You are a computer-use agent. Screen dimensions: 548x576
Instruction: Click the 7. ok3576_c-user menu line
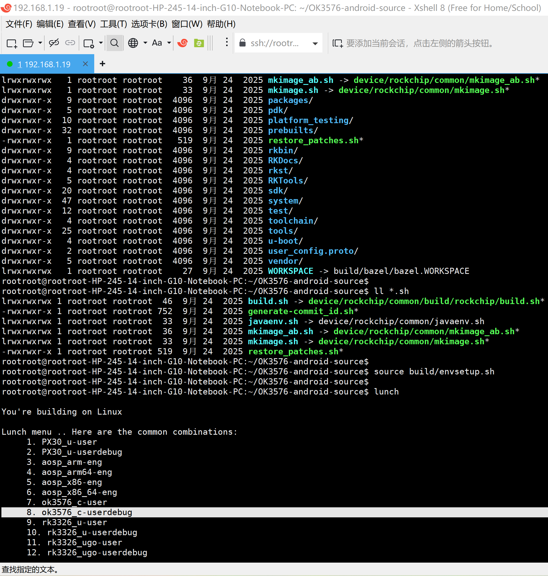tap(67, 502)
